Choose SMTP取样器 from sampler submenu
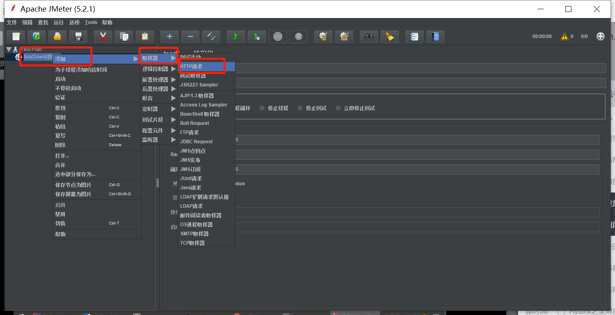The height and width of the screenshot is (315, 615). tap(206, 234)
